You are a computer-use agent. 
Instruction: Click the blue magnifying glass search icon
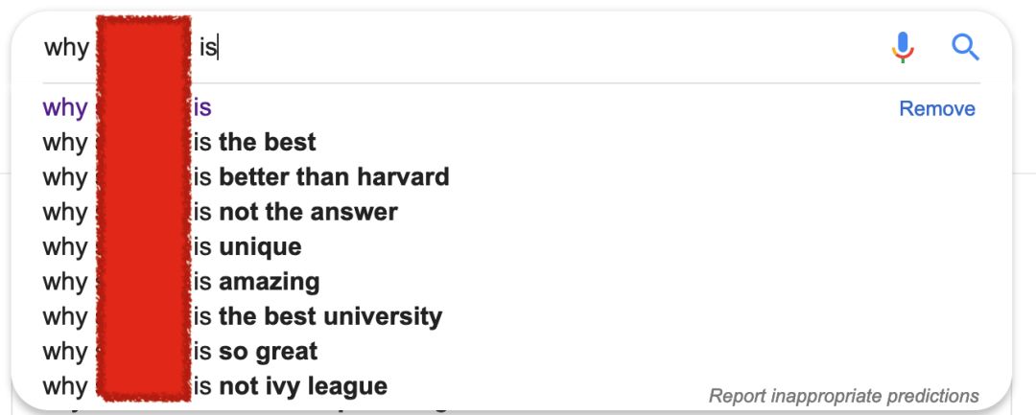965,46
